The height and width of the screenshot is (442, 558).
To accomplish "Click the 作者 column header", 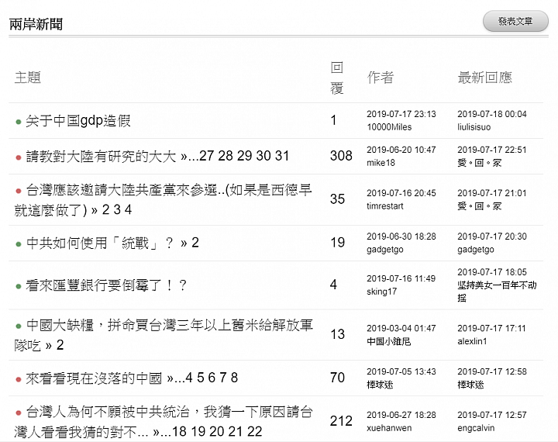I will click(381, 78).
